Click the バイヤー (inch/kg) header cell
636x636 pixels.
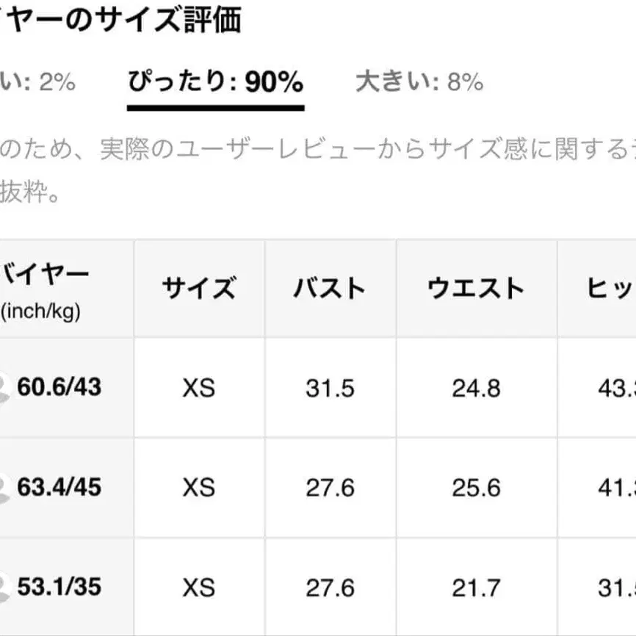pyautogui.click(x=46, y=288)
